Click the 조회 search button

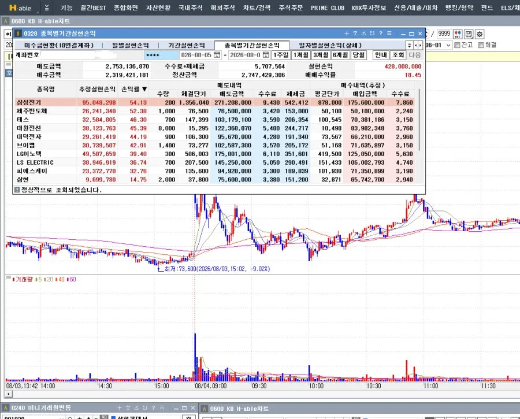[398, 55]
